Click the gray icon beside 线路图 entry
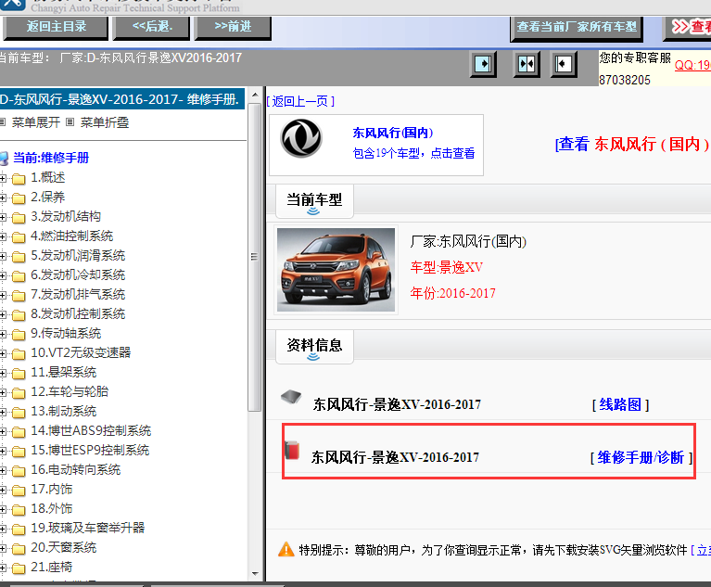This screenshot has width=711, height=587. [292, 398]
